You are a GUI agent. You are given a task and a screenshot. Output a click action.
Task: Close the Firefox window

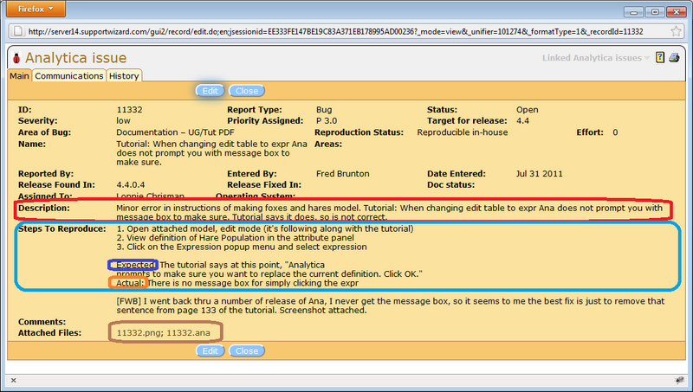coord(677,12)
